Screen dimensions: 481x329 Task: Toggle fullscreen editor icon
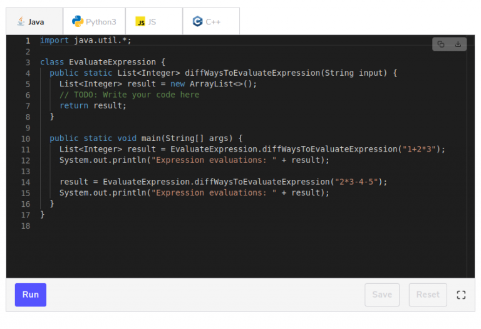pyautogui.click(x=461, y=295)
